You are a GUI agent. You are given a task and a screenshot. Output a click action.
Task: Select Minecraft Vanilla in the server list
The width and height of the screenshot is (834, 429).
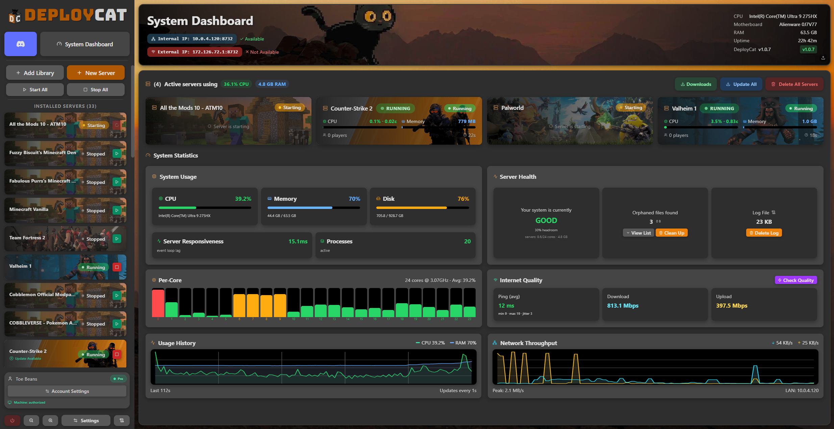(65, 210)
